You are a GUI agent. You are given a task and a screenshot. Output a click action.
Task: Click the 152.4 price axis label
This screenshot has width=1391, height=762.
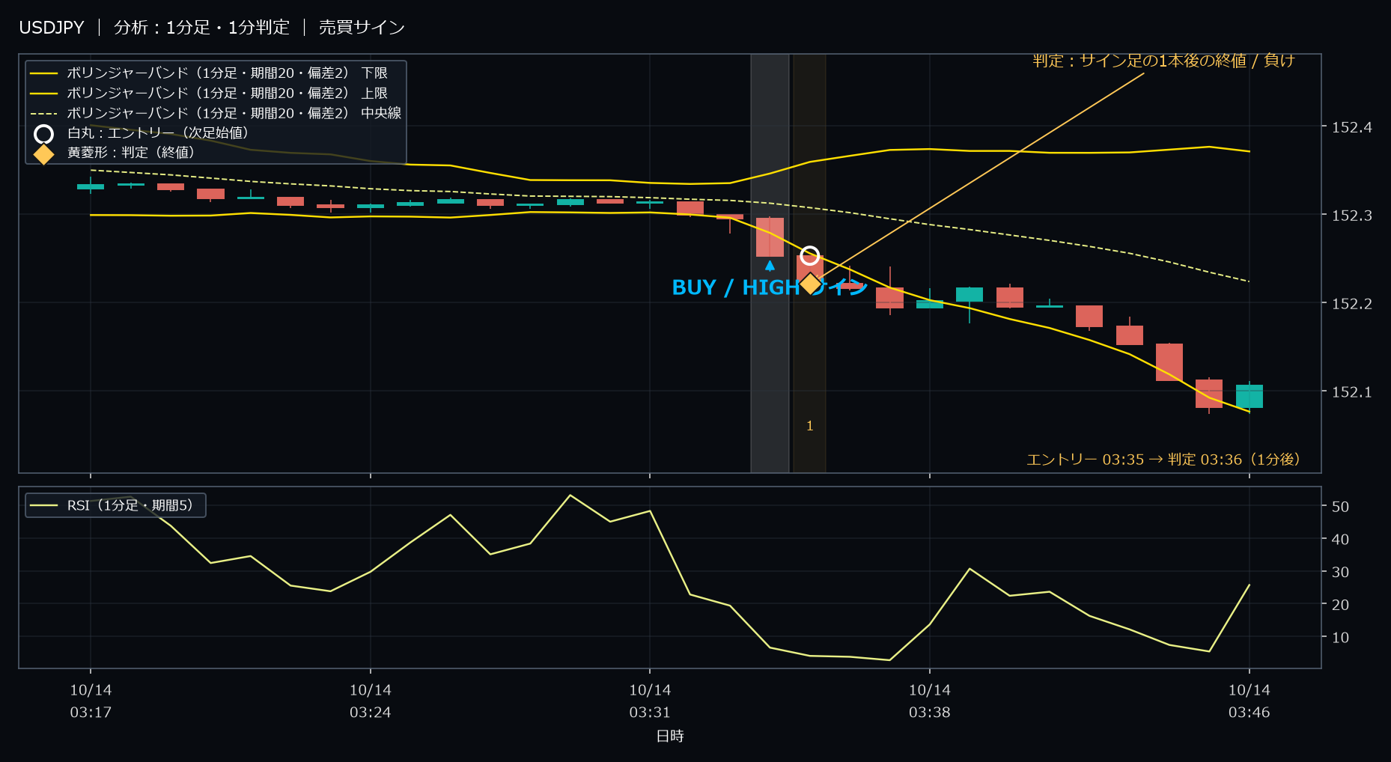coord(1352,127)
